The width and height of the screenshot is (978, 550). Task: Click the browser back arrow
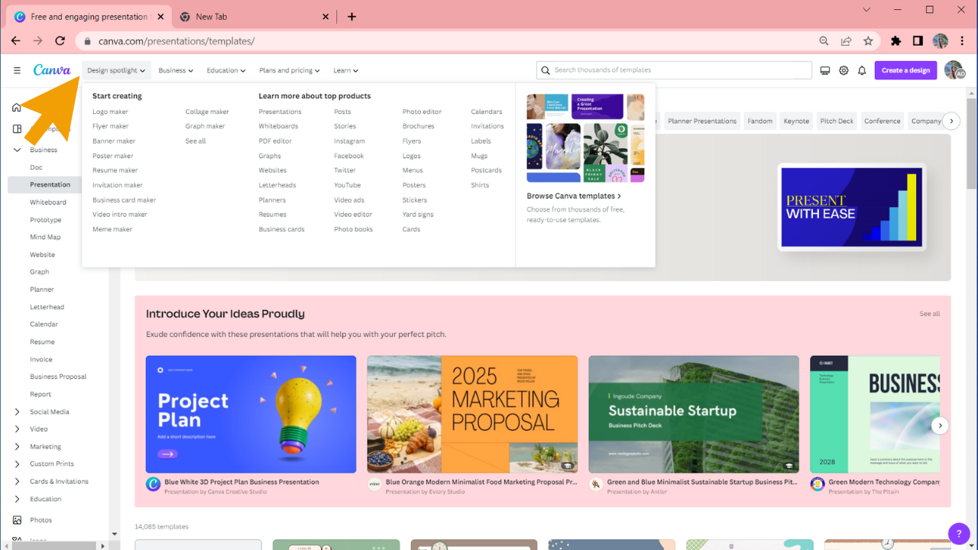pyautogui.click(x=16, y=41)
